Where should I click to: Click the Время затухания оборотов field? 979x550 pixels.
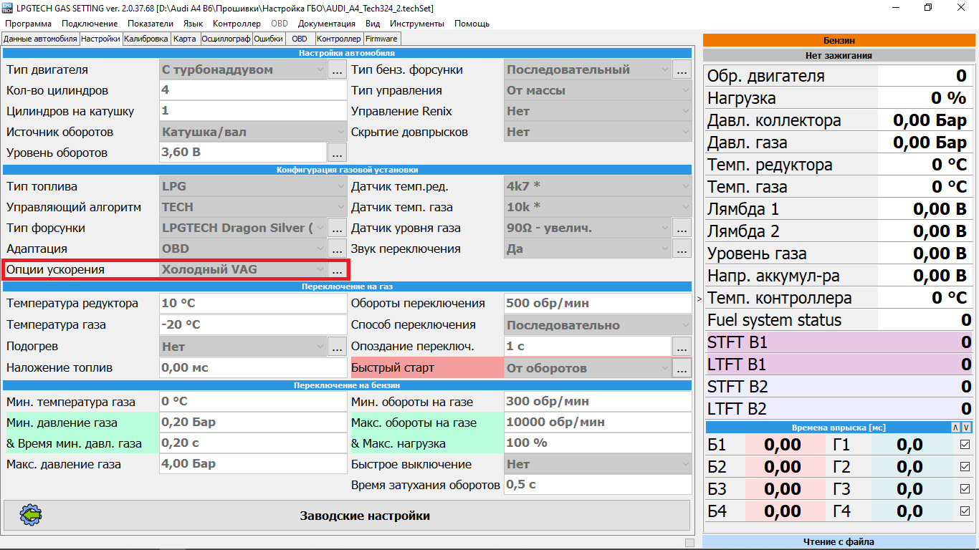[598, 485]
